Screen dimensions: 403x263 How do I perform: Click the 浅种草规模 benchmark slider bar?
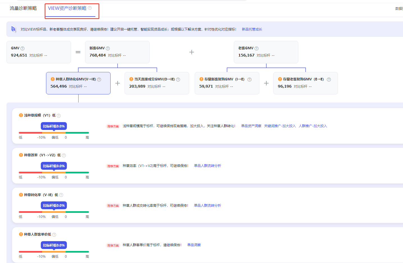54,133
